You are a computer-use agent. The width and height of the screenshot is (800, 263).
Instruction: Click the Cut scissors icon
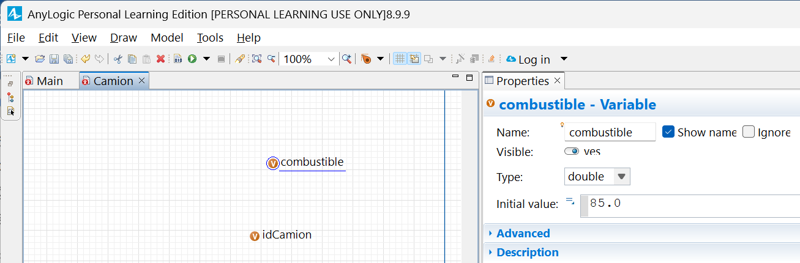click(118, 59)
